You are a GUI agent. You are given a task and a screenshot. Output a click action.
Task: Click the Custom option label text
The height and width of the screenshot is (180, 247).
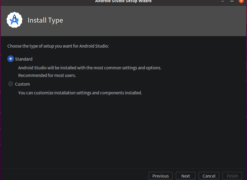click(22, 84)
